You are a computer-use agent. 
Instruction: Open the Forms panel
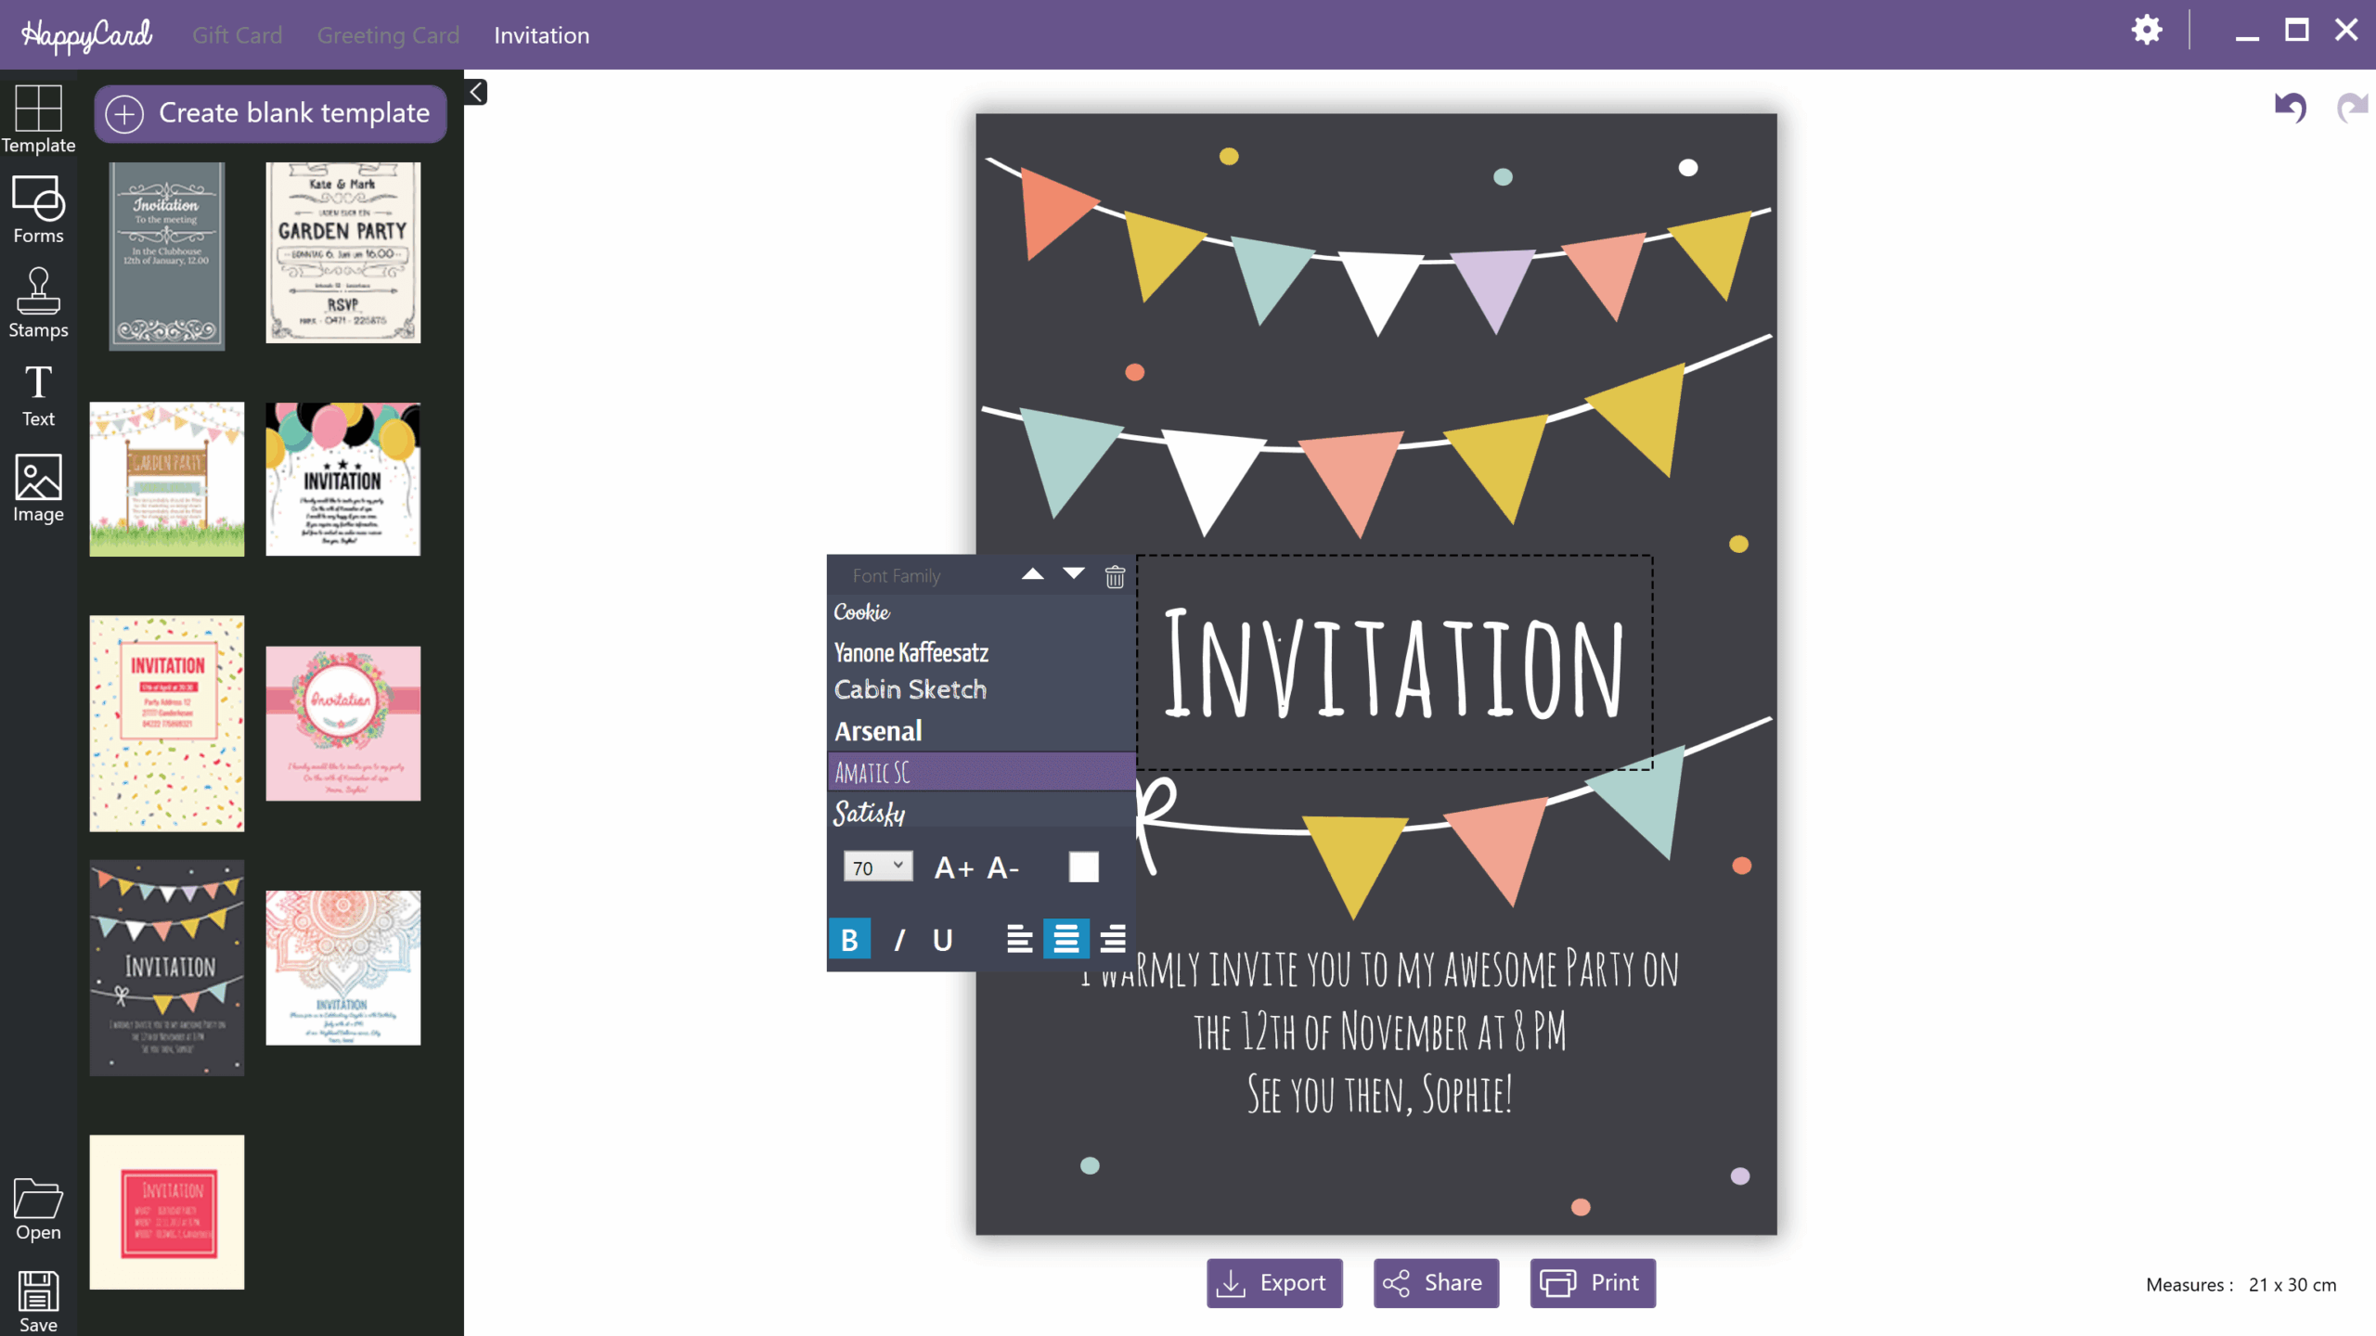pos(38,210)
